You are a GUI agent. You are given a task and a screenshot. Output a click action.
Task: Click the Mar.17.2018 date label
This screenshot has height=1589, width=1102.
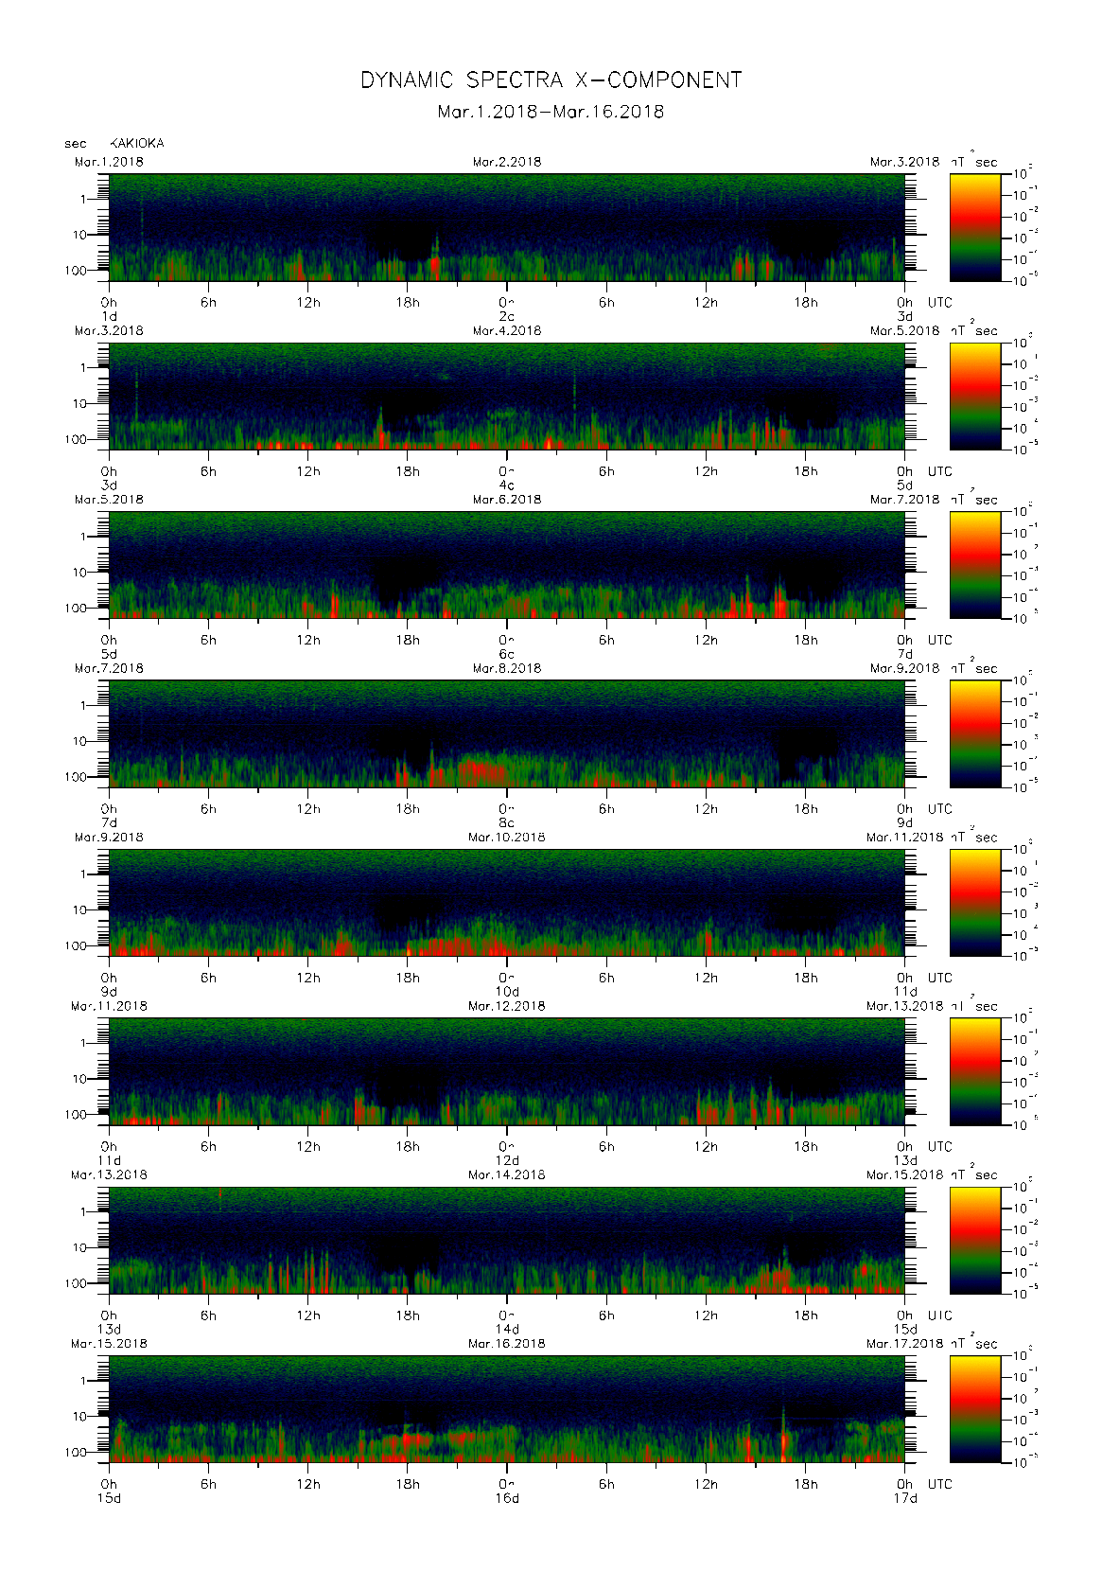(x=904, y=1343)
